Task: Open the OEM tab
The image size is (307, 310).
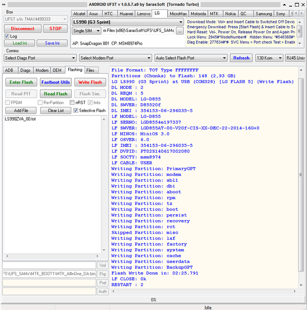Action: (57, 71)
